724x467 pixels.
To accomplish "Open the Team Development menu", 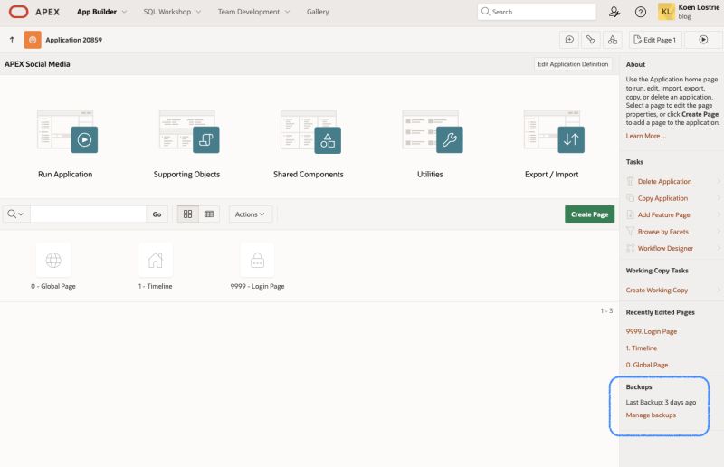I will click(x=248, y=12).
